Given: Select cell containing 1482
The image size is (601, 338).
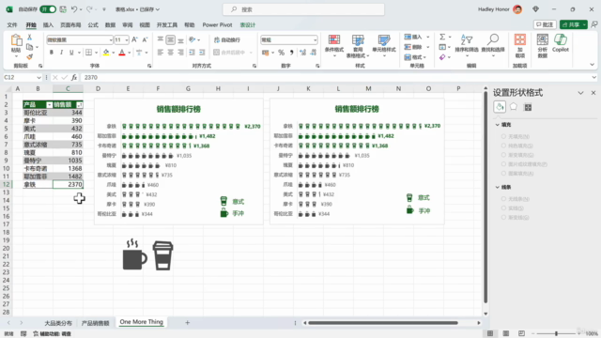Looking at the screenshot, I should coord(68,177).
